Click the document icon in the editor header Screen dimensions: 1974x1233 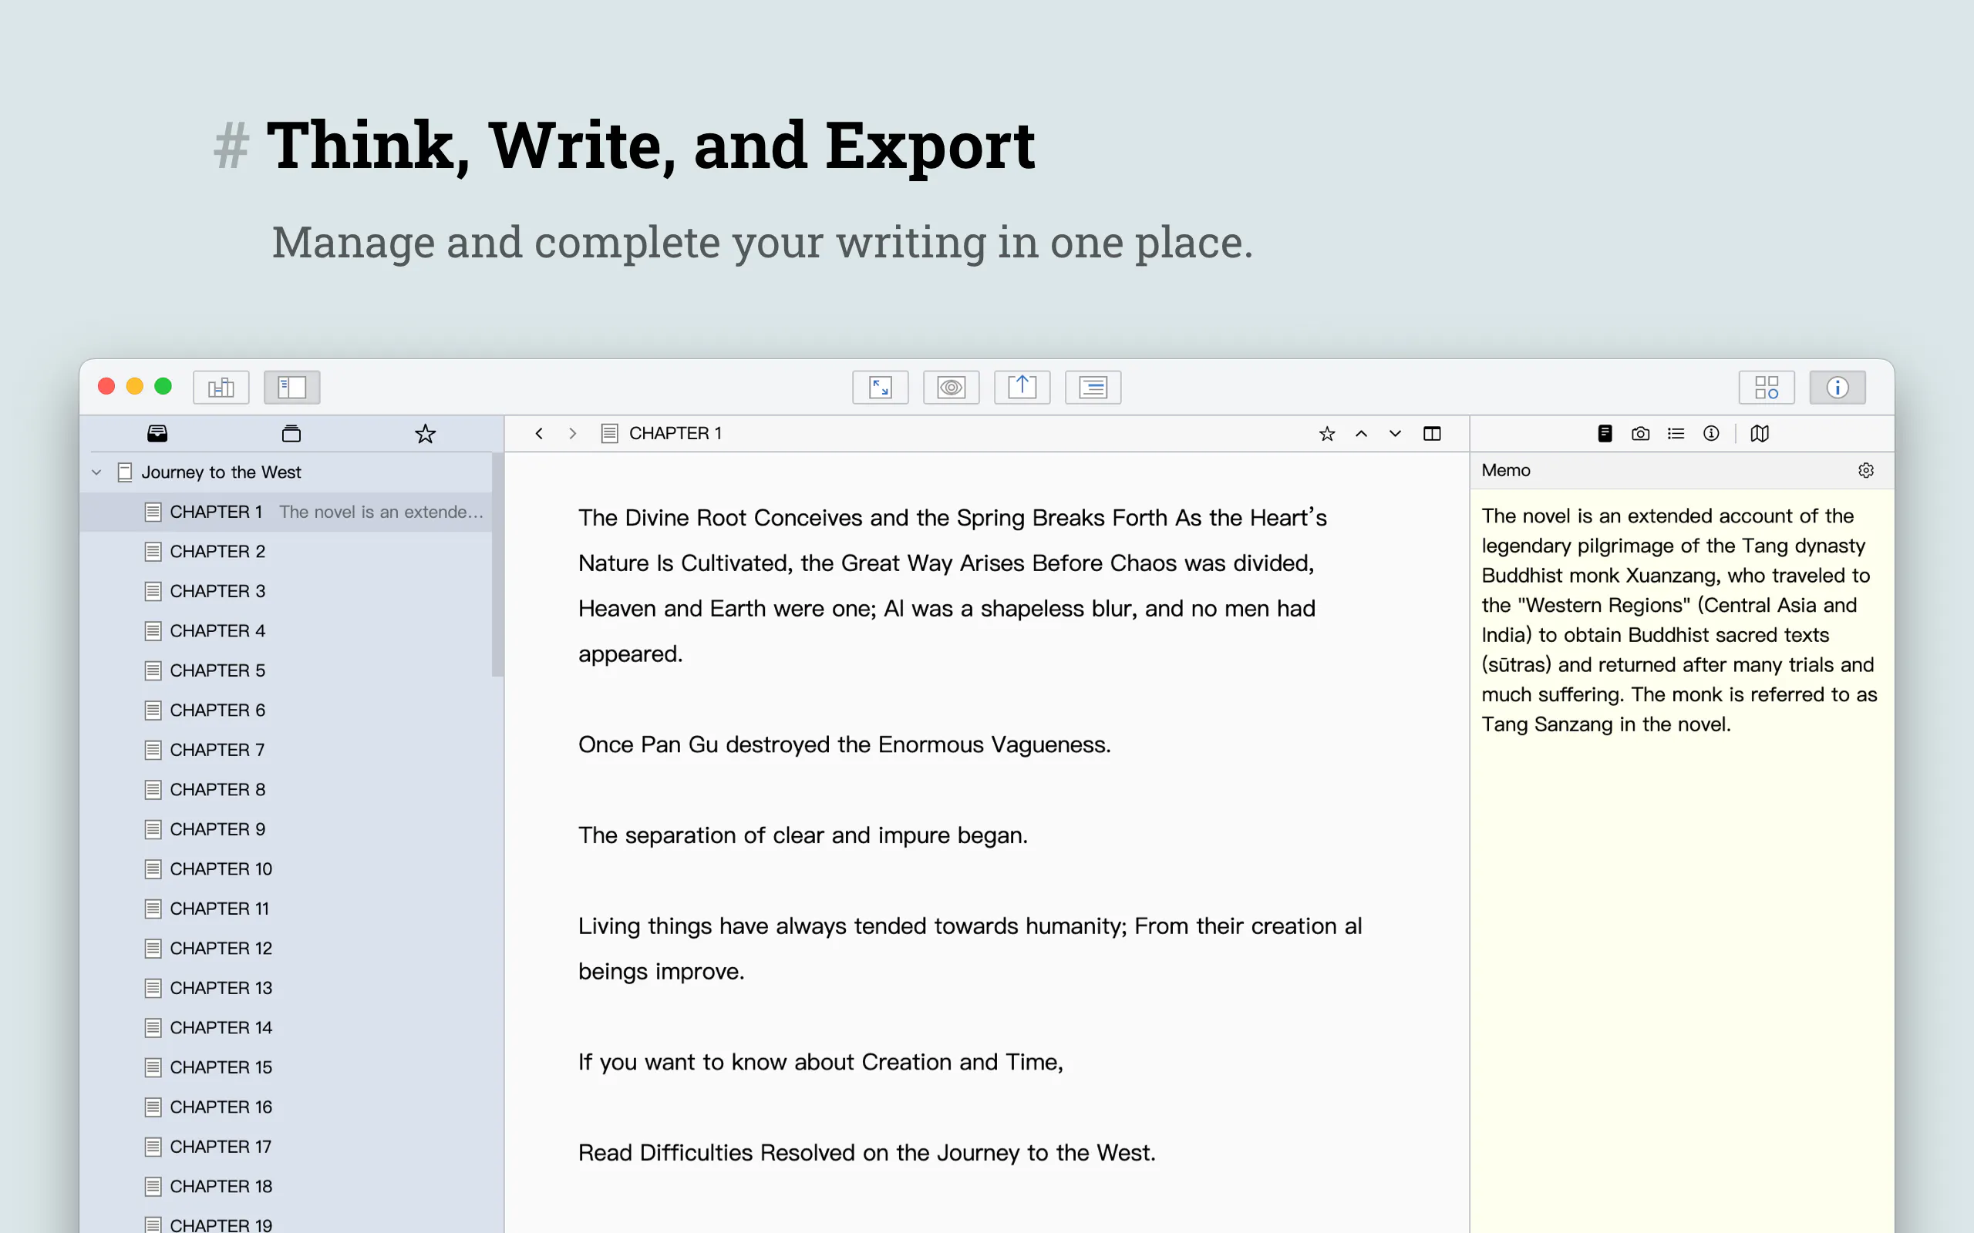click(x=609, y=434)
